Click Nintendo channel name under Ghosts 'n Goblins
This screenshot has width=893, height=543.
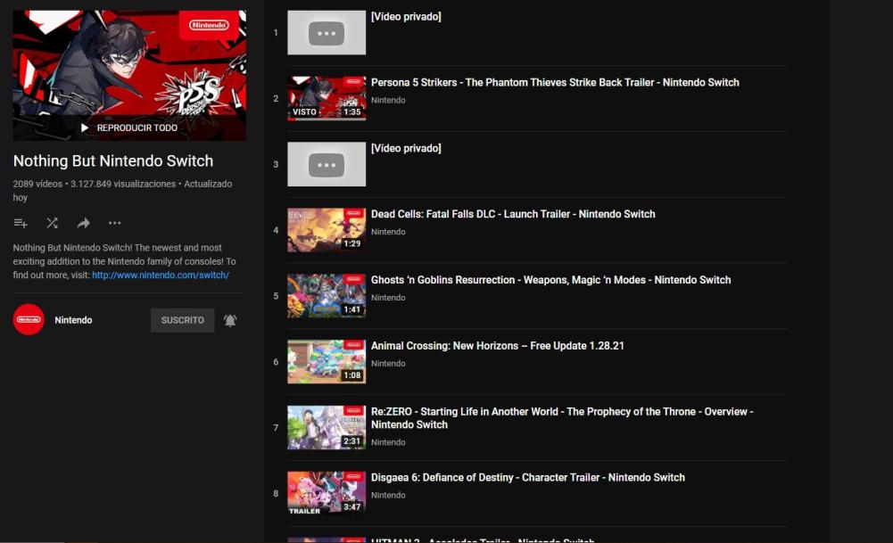[x=388, y=298]
